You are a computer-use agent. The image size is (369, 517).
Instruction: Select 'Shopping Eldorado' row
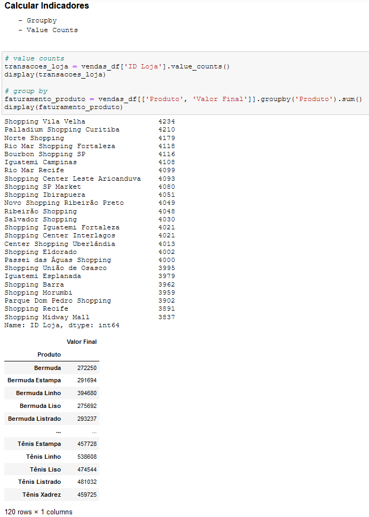pos(90,252)
